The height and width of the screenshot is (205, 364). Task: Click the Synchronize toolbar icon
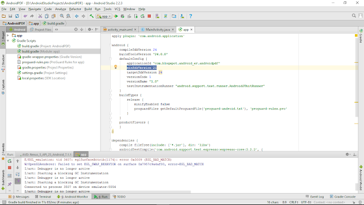click(17, 16)
